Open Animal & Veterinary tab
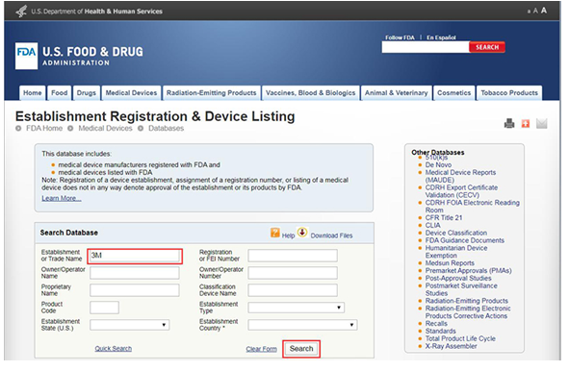 pos(397,93)
